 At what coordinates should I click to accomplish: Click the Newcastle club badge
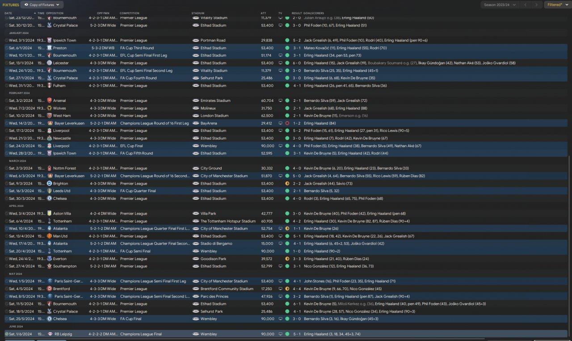point(49,138)
